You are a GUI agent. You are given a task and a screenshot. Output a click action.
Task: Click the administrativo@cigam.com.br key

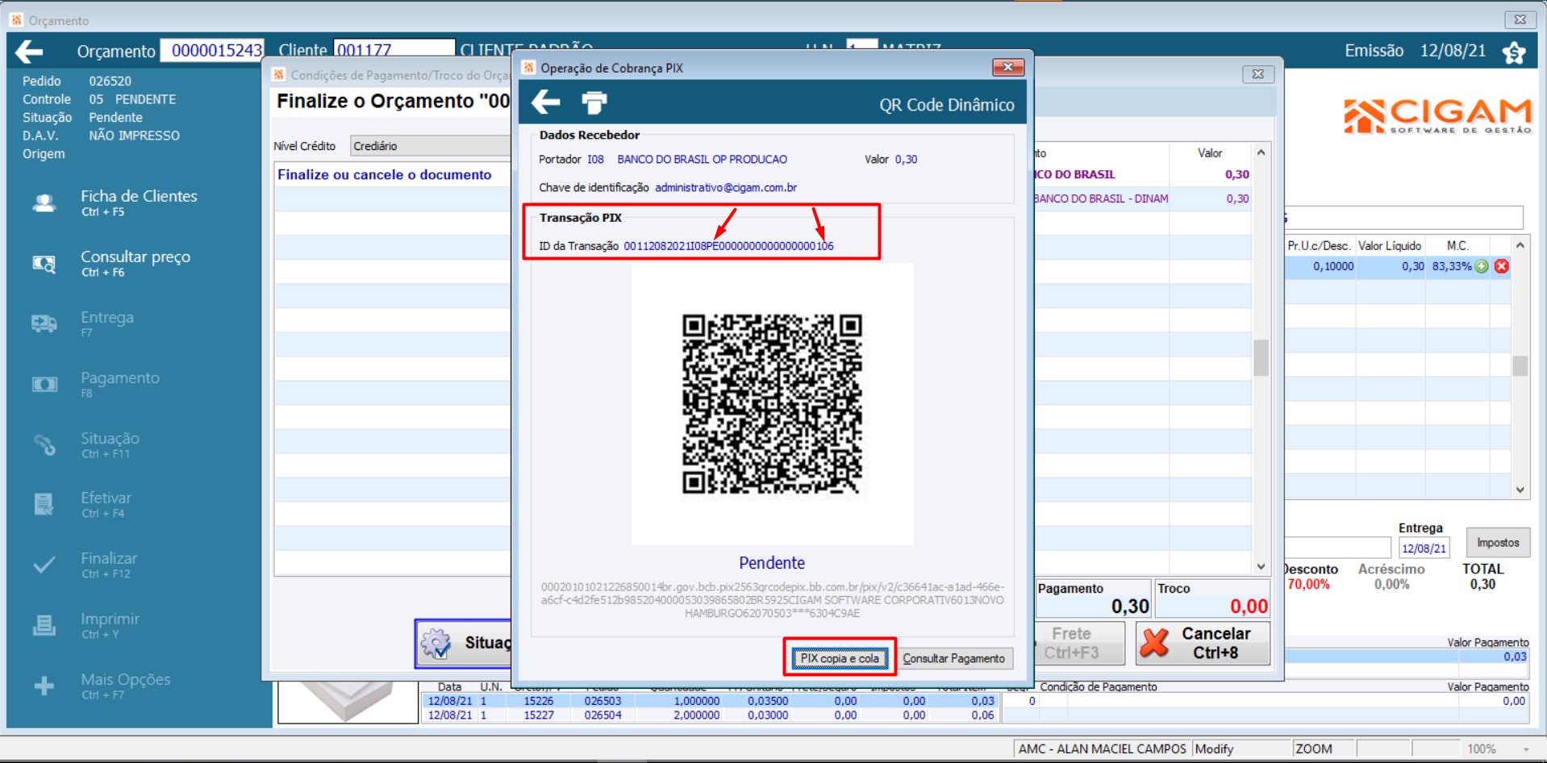726,187
